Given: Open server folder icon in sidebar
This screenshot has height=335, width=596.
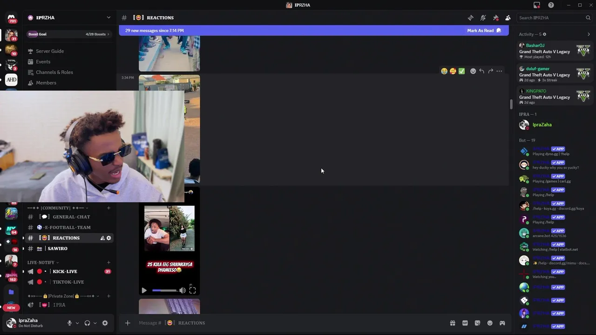Looking at the screenshot, I should click(x=11, y=292).
